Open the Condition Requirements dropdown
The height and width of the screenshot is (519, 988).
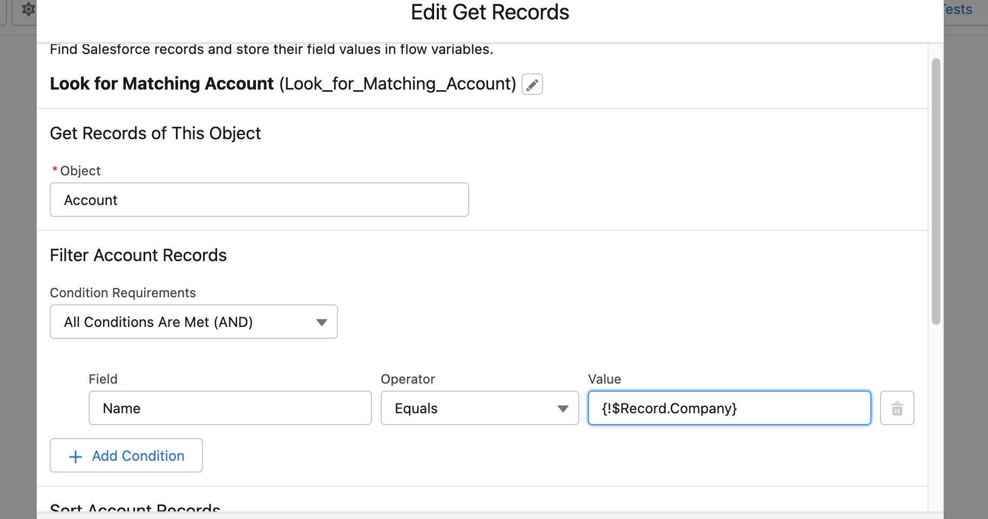point(194,322)
